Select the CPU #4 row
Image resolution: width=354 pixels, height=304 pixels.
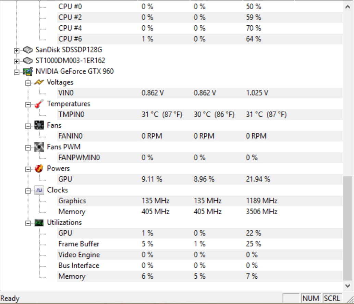coord(200,28)
